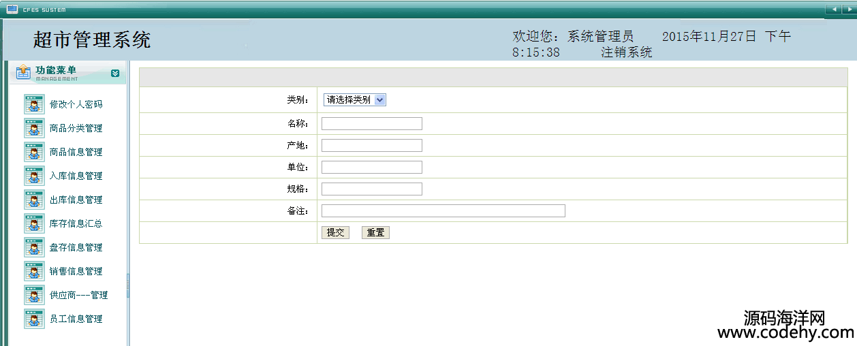Viewport: 857px width, 346px height.
Task: Focus the 规格 input field
Action: point(372,189)
